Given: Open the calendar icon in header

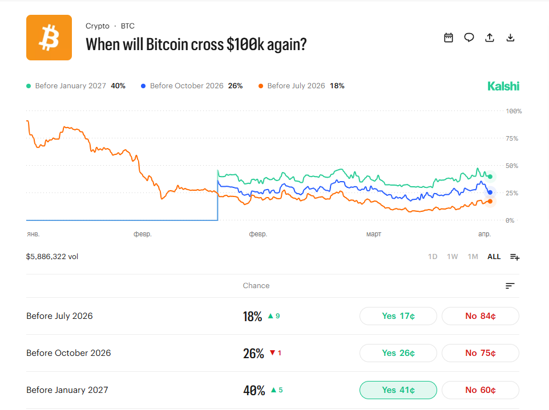Looking at the screenshot, I should [x=449, y=38].
